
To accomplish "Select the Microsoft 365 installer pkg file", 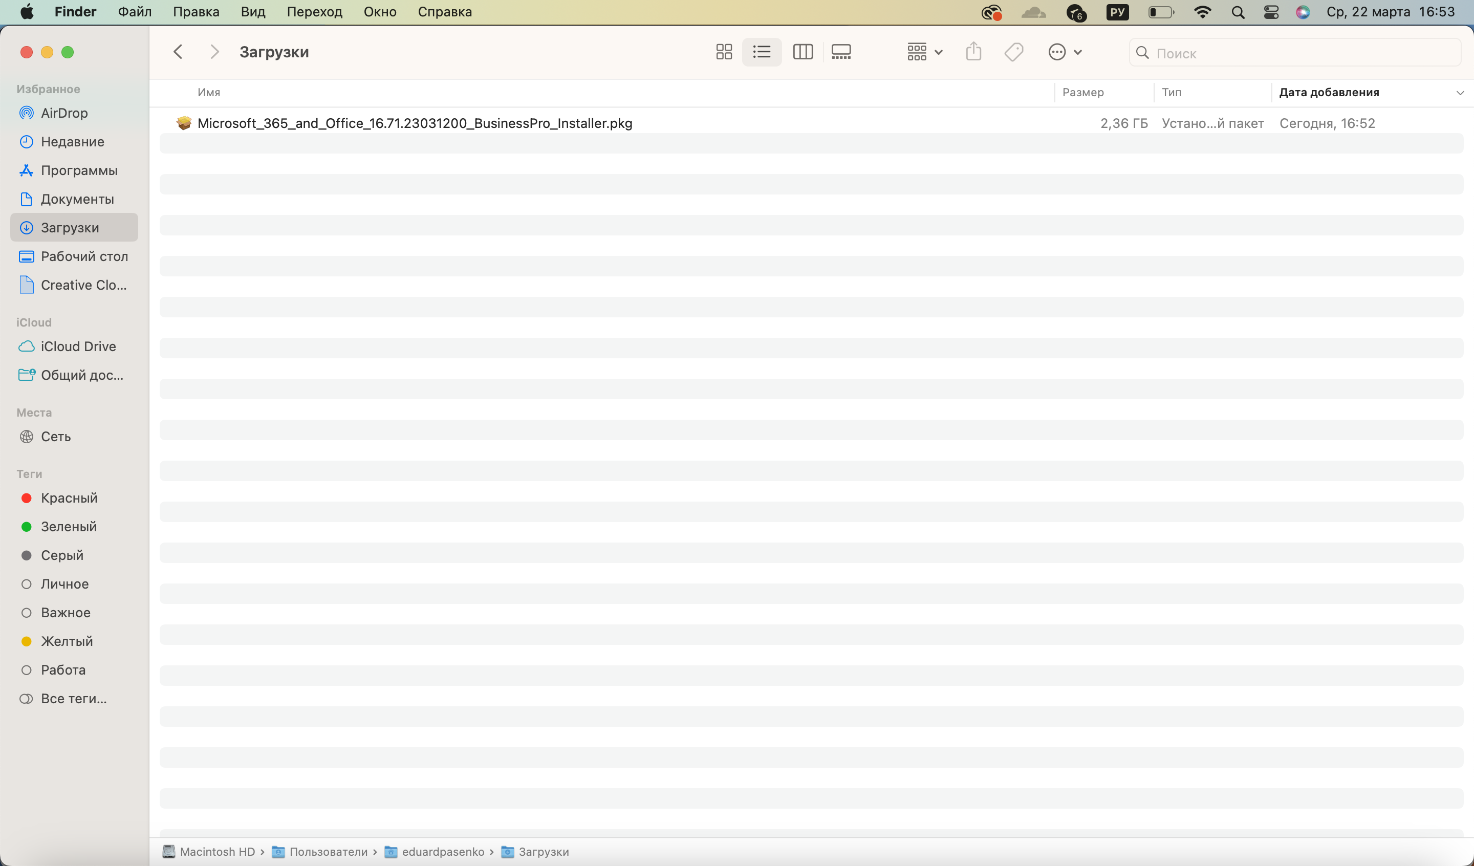I will click(414, 123).
